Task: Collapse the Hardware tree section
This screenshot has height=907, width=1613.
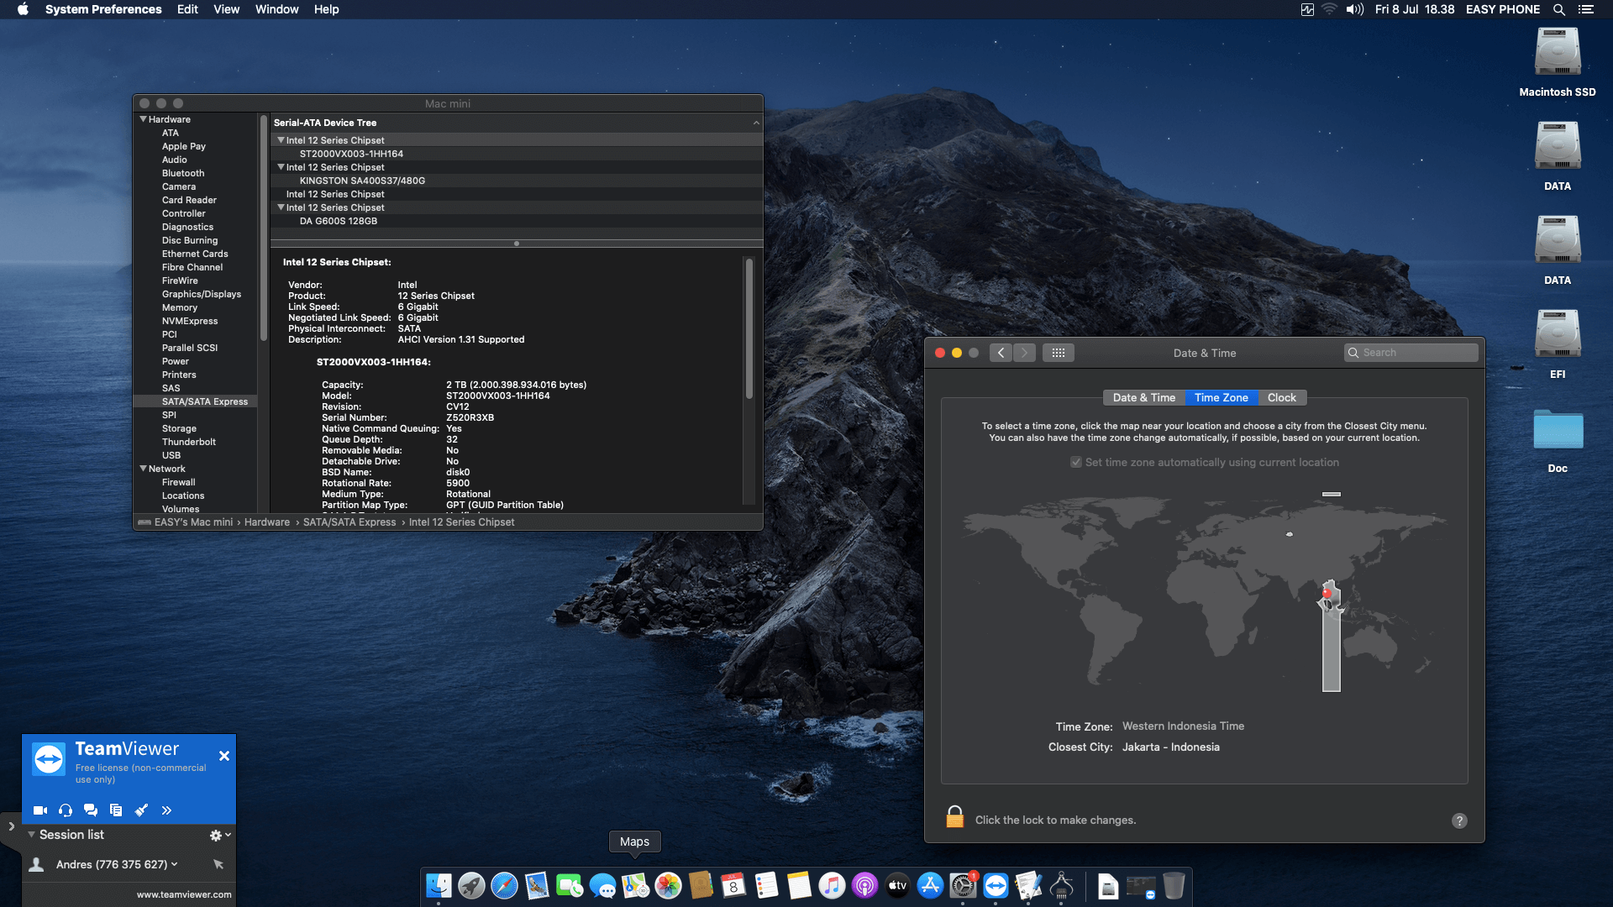Action: 144,119
